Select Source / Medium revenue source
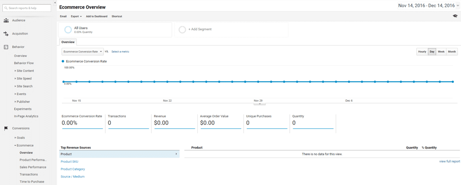Screen dimensions: 461x185 point(73,177)
